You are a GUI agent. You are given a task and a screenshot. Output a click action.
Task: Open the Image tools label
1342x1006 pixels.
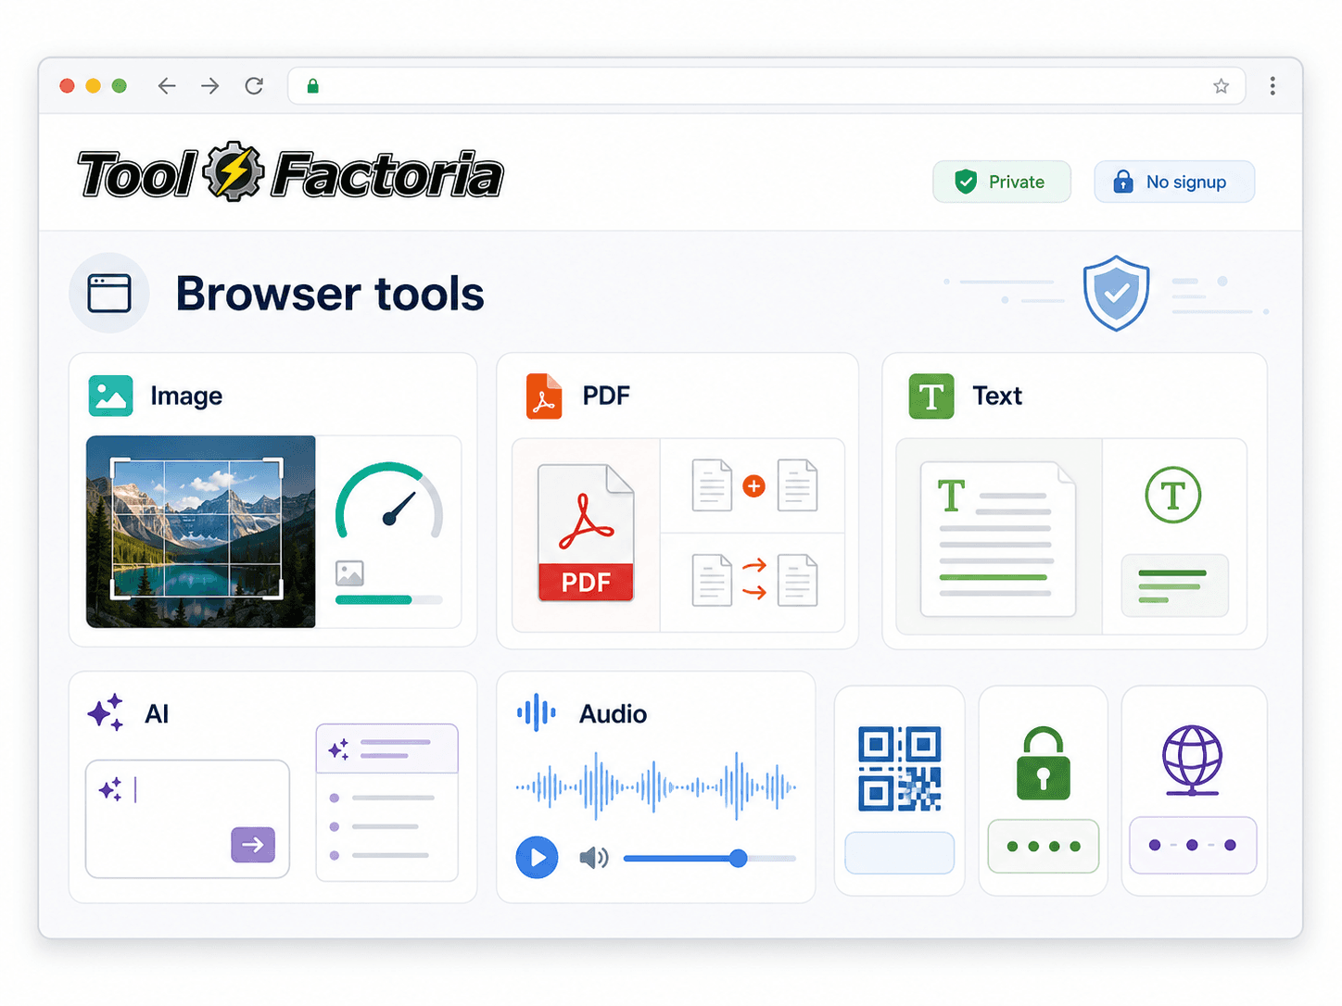tap(186, 396)
